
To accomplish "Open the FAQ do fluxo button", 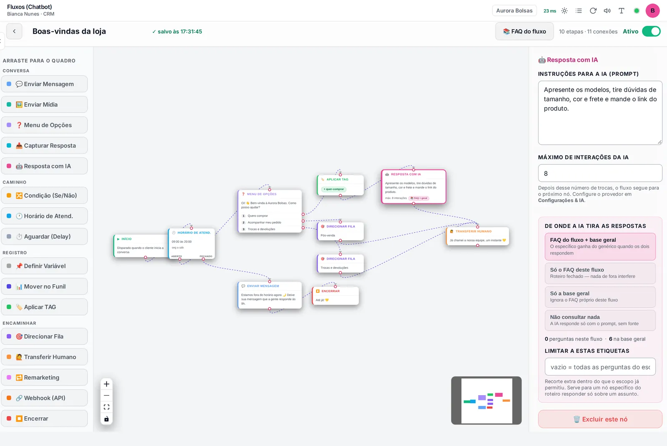I will coord(524,31).
